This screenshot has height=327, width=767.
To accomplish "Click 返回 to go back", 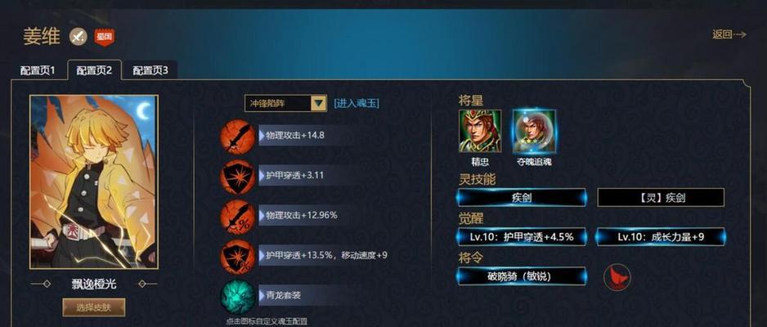I will pos(729,34).
